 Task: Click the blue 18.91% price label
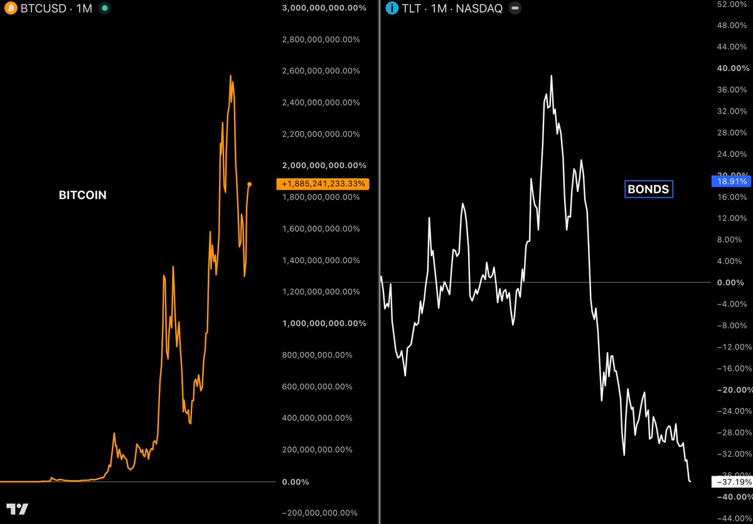732,181
